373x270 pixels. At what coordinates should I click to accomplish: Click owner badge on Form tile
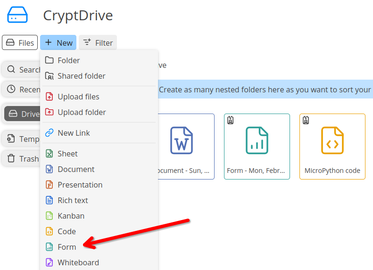pyautogui.click(x=230, y=120)
